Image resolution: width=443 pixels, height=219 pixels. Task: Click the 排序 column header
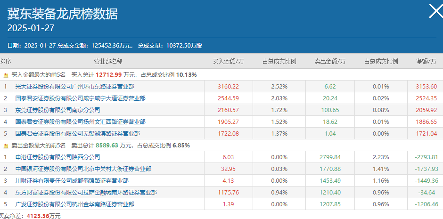pos(5,62)
